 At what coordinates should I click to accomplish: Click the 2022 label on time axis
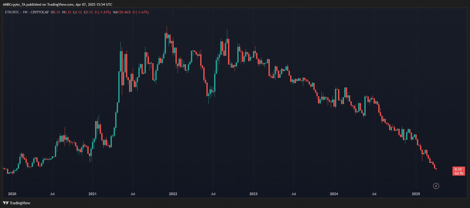click(173, 194)
